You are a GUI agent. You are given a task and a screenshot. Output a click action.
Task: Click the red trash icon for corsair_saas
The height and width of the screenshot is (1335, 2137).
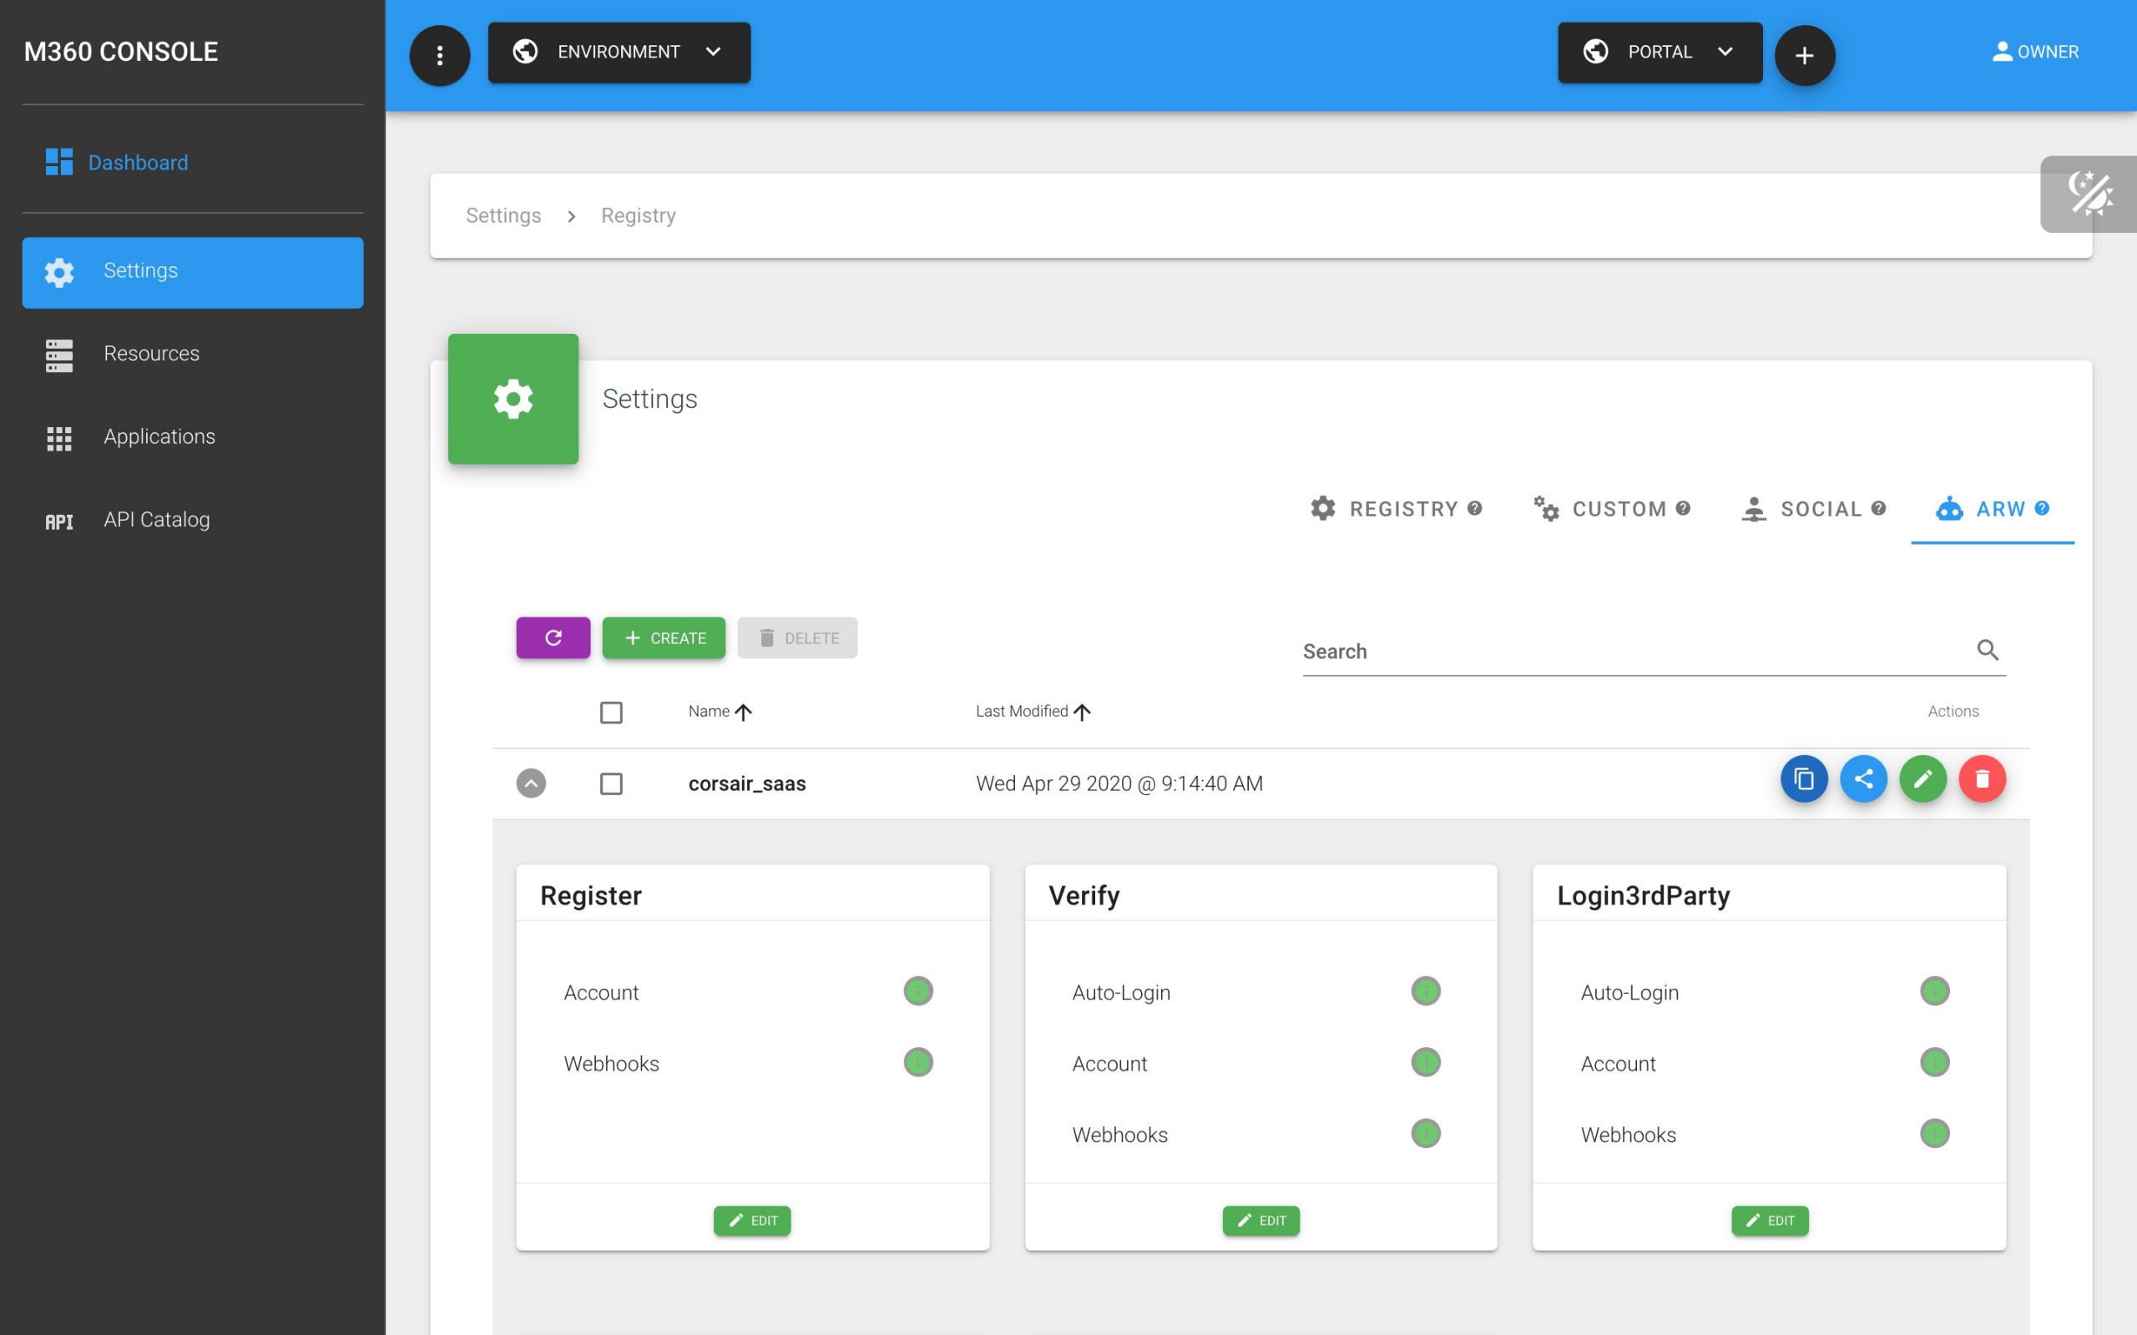point(1982,779)
